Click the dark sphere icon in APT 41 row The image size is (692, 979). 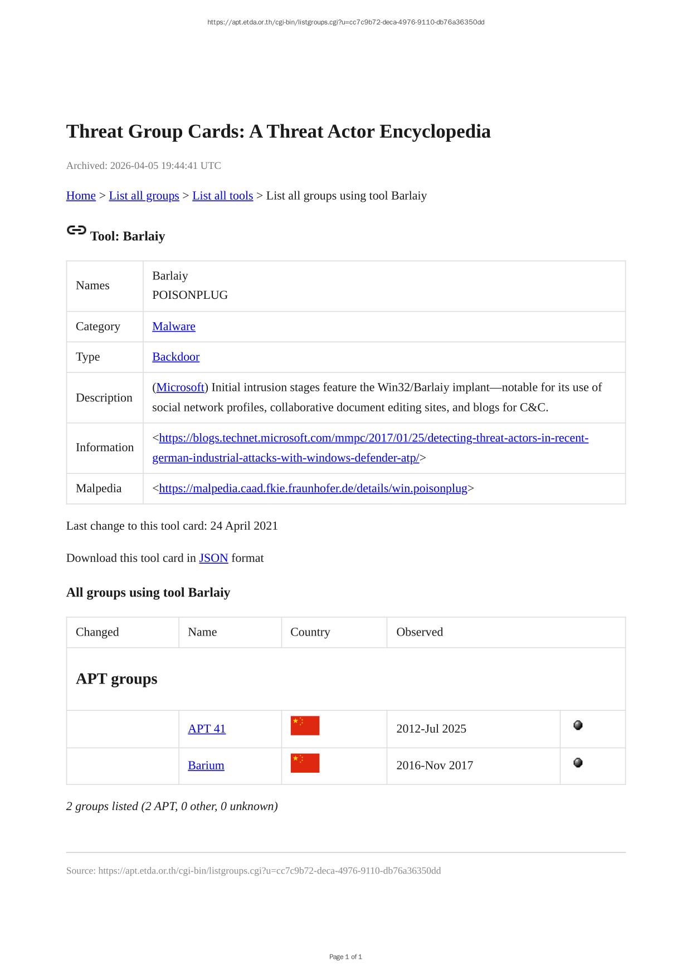pos(578,725)
